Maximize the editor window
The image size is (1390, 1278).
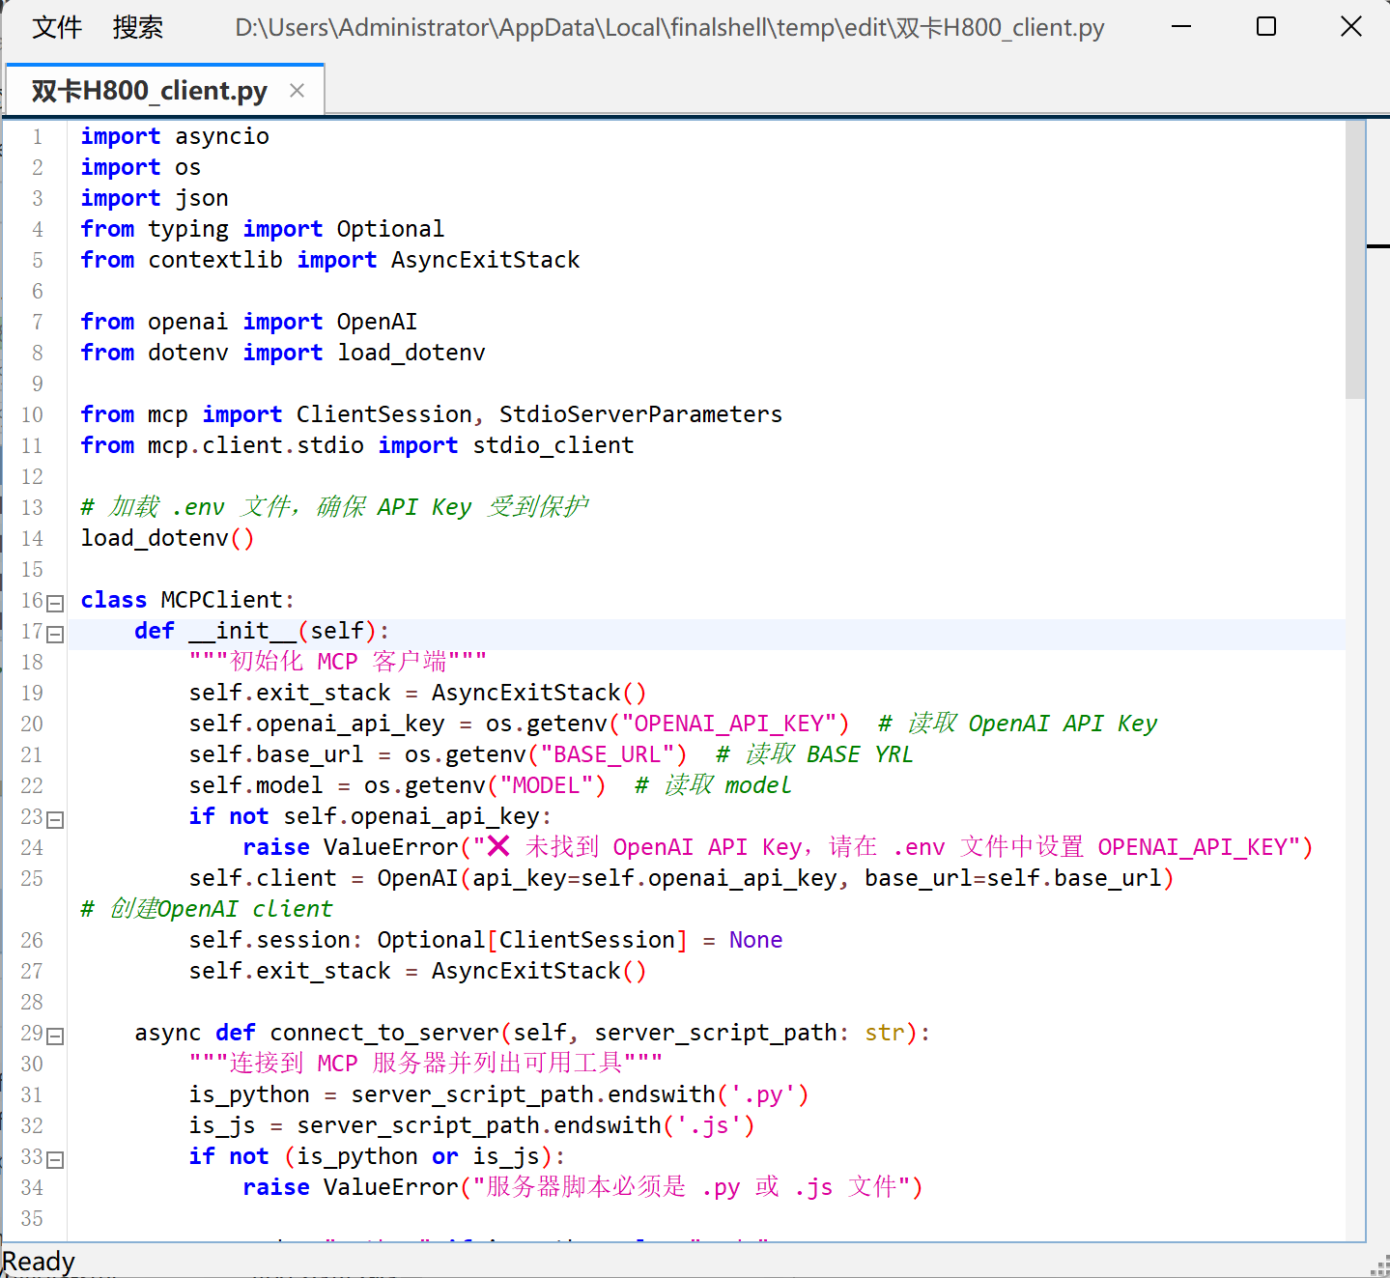click(1266, 27)
